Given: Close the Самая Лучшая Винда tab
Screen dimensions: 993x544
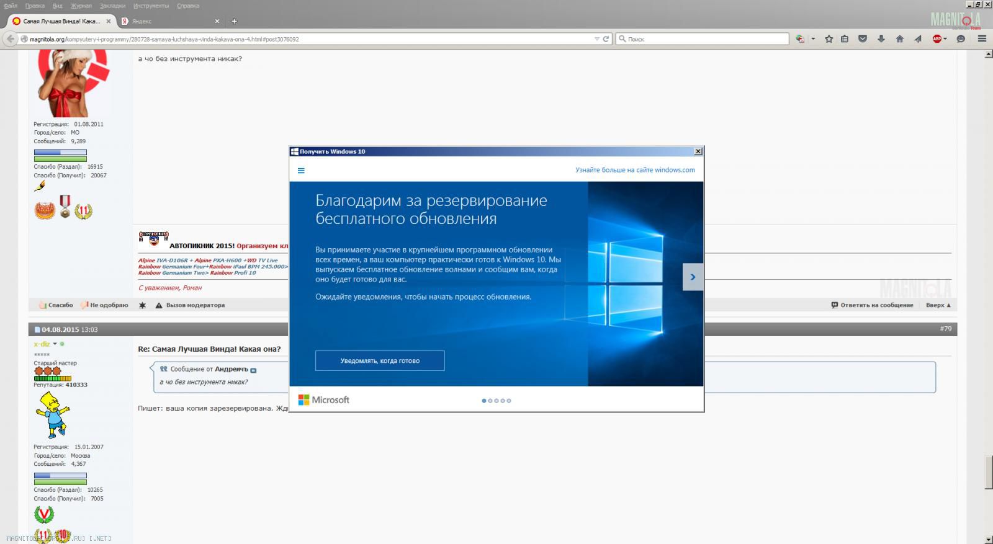Looking at the screenshot, I should coord(109,21).
